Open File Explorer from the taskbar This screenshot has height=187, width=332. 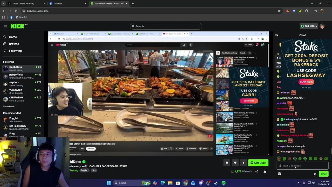(x=170, y=183)
